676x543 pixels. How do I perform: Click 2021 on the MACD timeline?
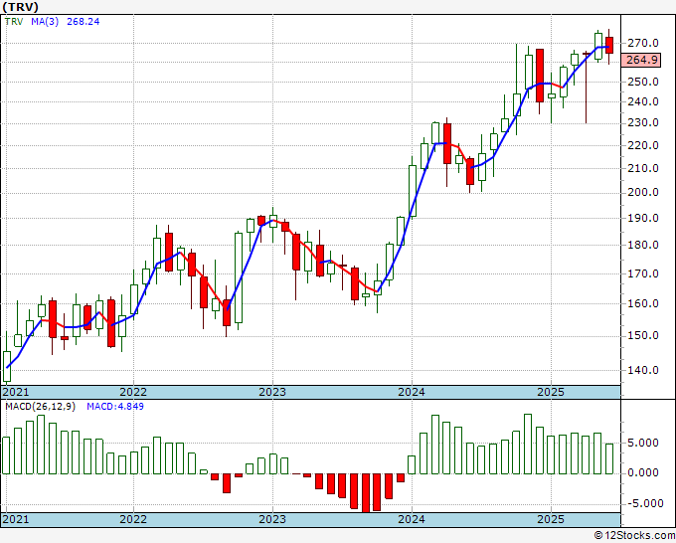pyautogui.click(x=16, y=519)
